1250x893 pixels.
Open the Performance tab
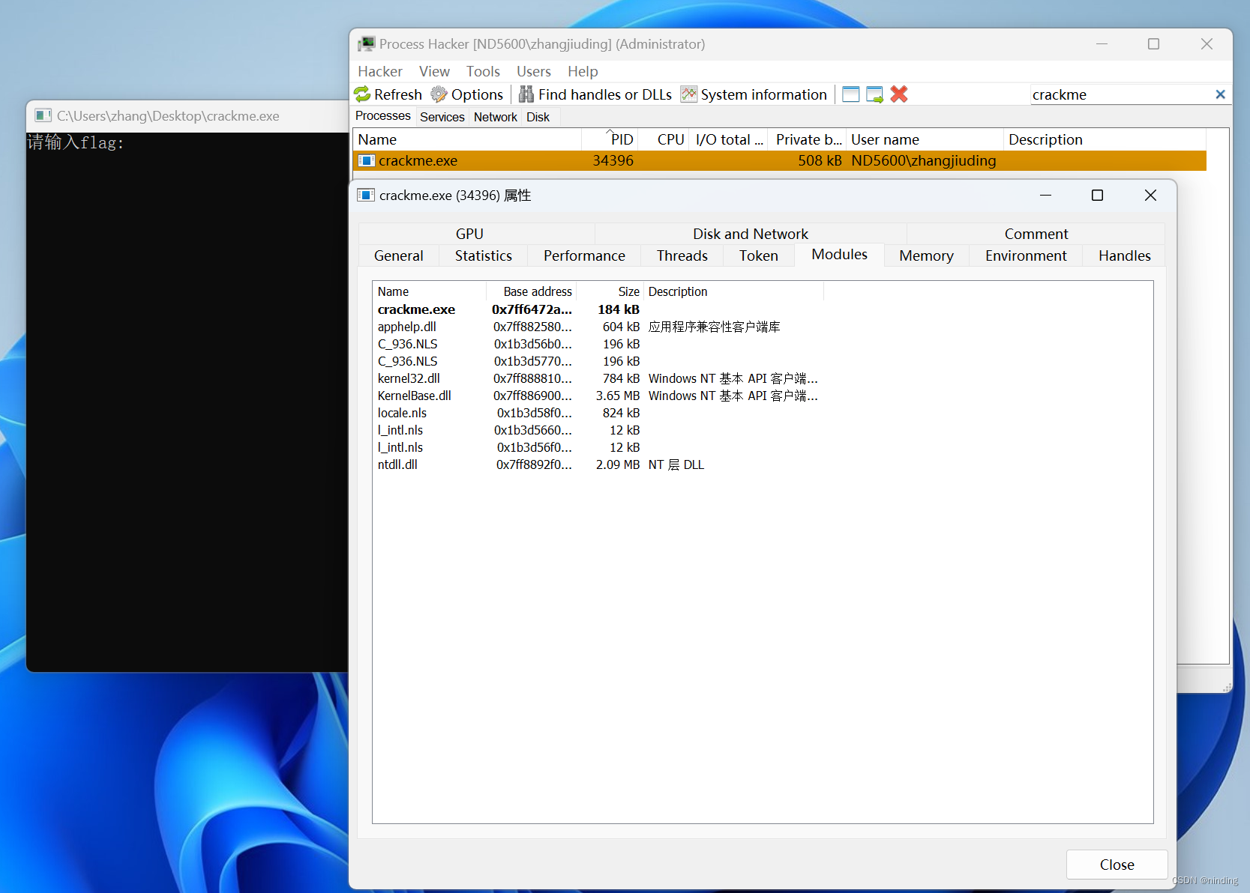click(x=585, y=255)
